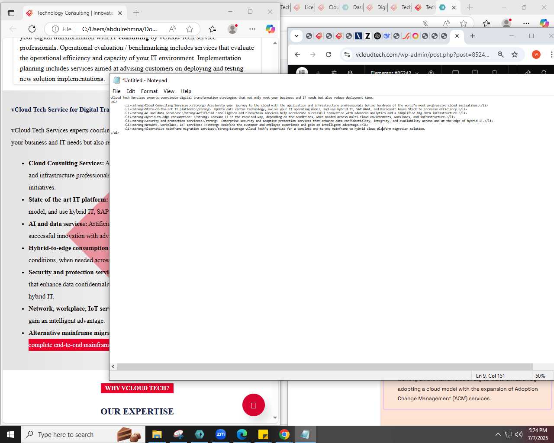Screen dimensions: 554x443
Task: Open File Explorer from the taskbar
Action: [157, 434]
